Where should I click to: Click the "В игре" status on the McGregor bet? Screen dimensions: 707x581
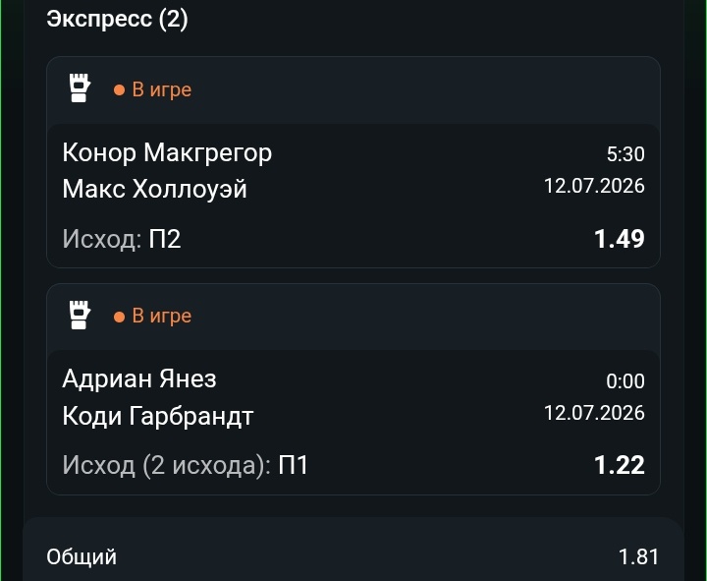tap(161, 89)
